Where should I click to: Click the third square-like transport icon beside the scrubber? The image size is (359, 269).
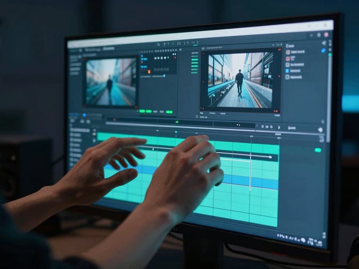[271, 127]
